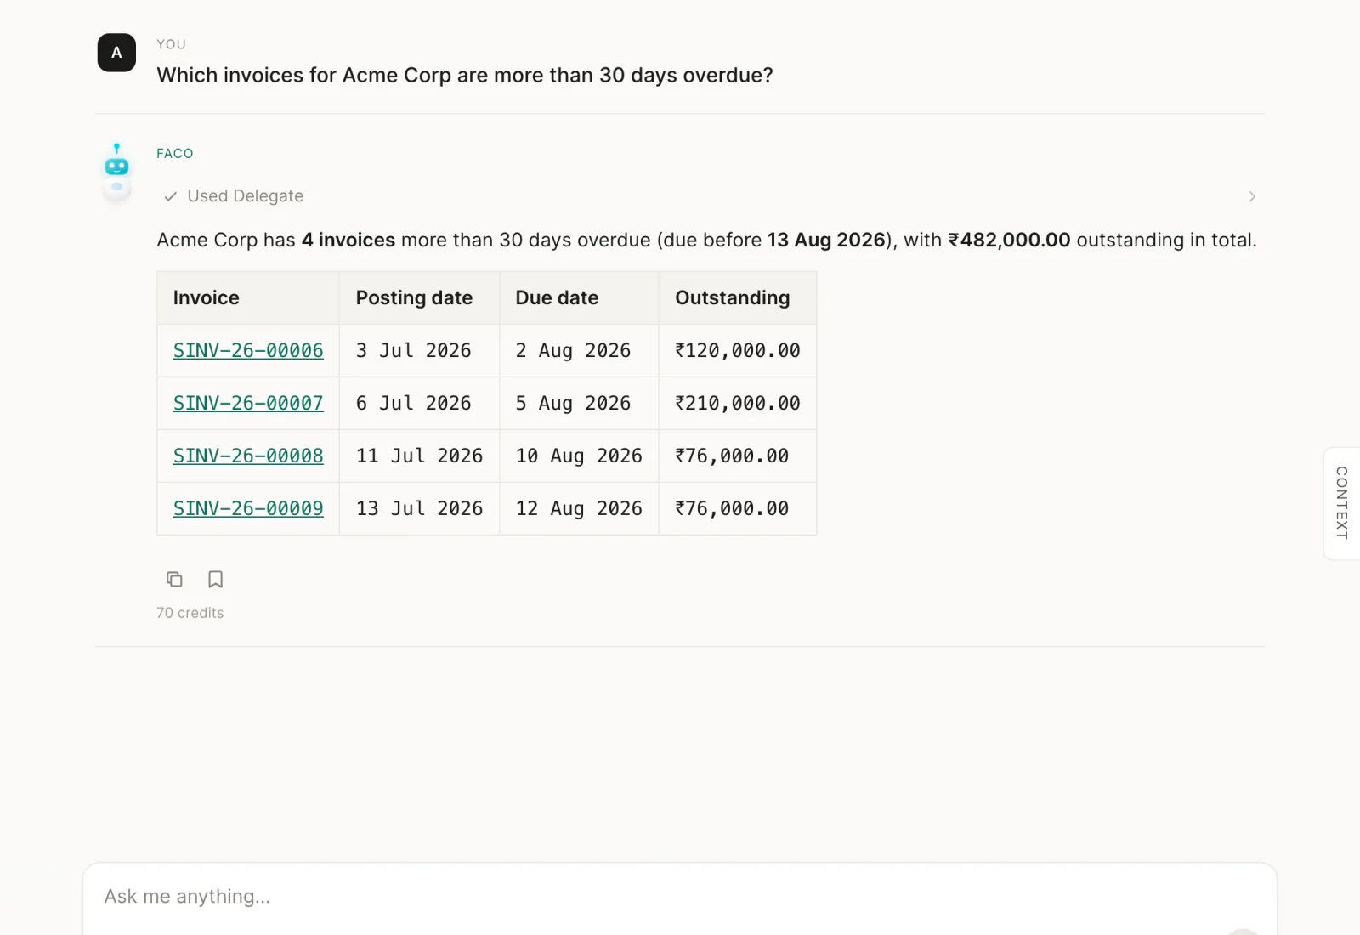Select posting date 13 Jul 2026
1360x935 pixels.
pyautogui.click(x=419, y=508)
